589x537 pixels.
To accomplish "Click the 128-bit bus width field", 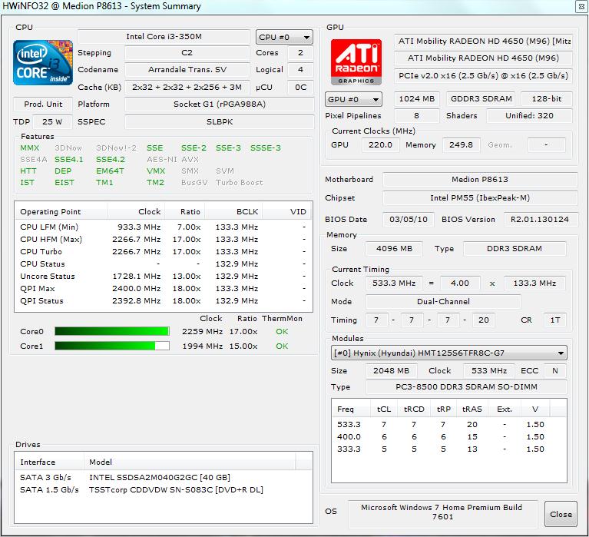I will (547, 99).
